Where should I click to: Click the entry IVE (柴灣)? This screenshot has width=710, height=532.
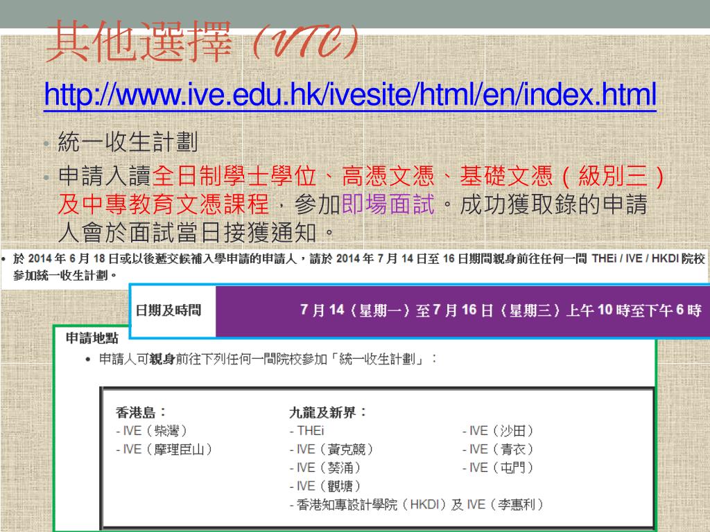click(x=151, y=431)
